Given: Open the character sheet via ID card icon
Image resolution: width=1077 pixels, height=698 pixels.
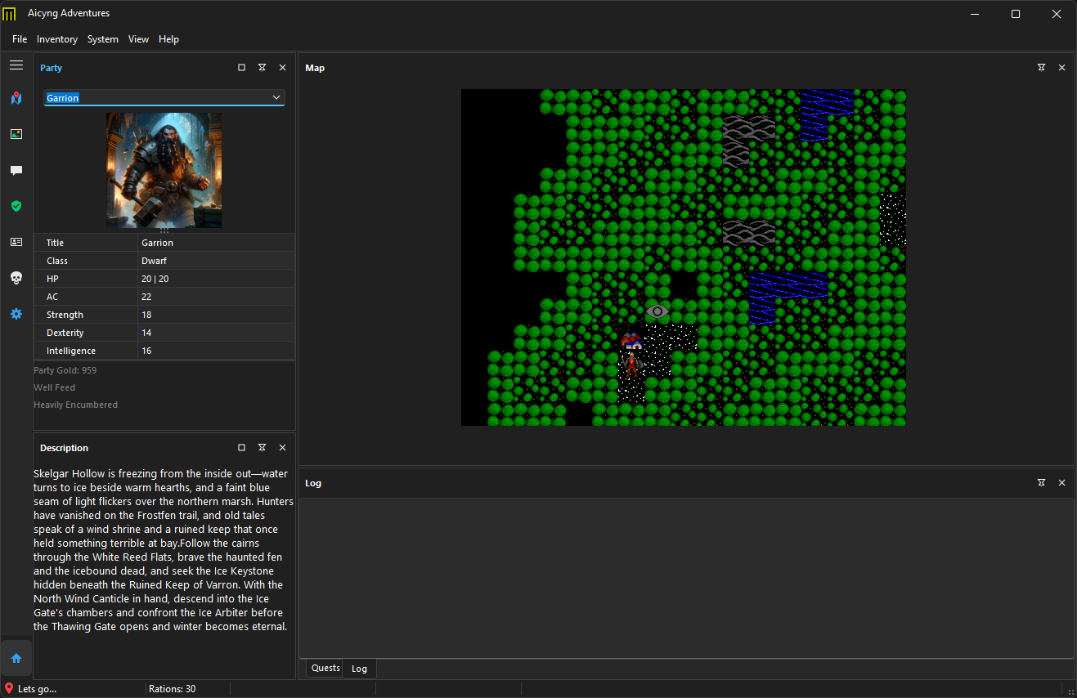Looking at the screenshot, I should [16, 242].
